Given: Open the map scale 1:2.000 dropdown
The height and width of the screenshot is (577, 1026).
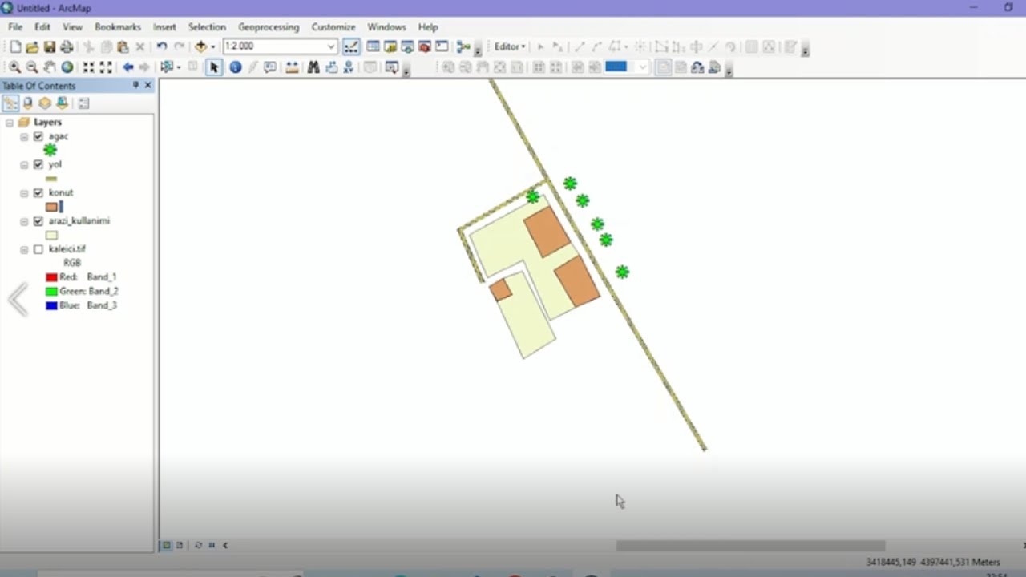Looking at the screenshot, I should (x=331, y=47).
